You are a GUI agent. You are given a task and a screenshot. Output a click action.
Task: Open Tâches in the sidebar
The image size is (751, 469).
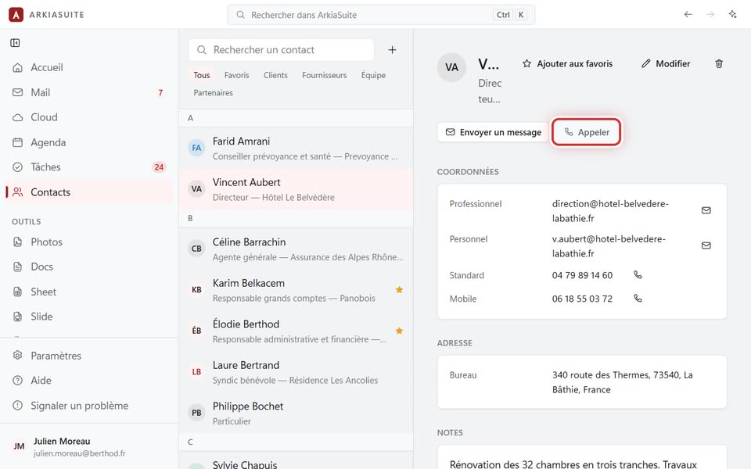click(89, 167)
